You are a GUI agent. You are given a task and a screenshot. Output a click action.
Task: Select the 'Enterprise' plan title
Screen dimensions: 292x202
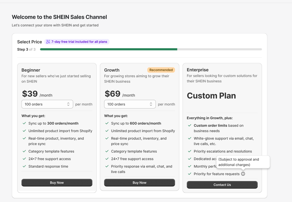point(198,70)
